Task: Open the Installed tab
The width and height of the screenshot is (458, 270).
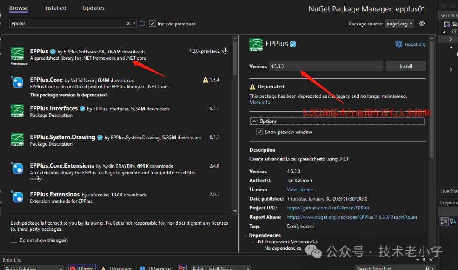Action: click(55, 8)
